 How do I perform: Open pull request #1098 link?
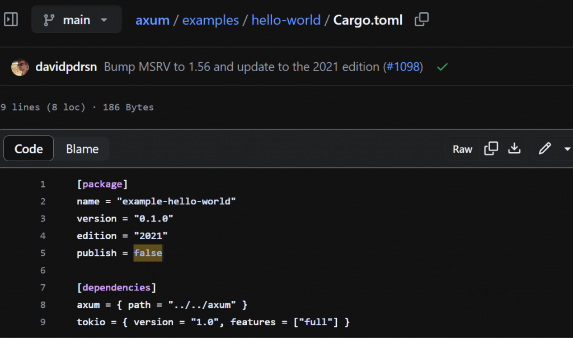tap(403, 67)
